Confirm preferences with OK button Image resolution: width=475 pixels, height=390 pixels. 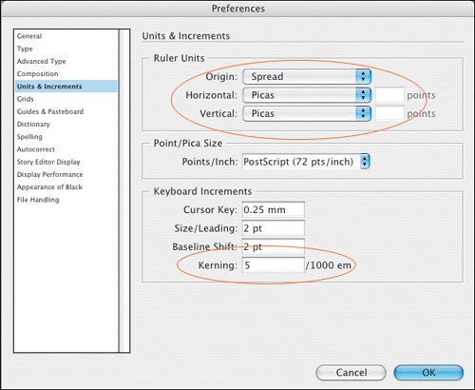coord(428,372)
